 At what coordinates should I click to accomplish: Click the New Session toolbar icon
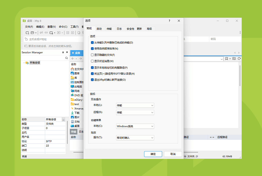click(27, 33)
